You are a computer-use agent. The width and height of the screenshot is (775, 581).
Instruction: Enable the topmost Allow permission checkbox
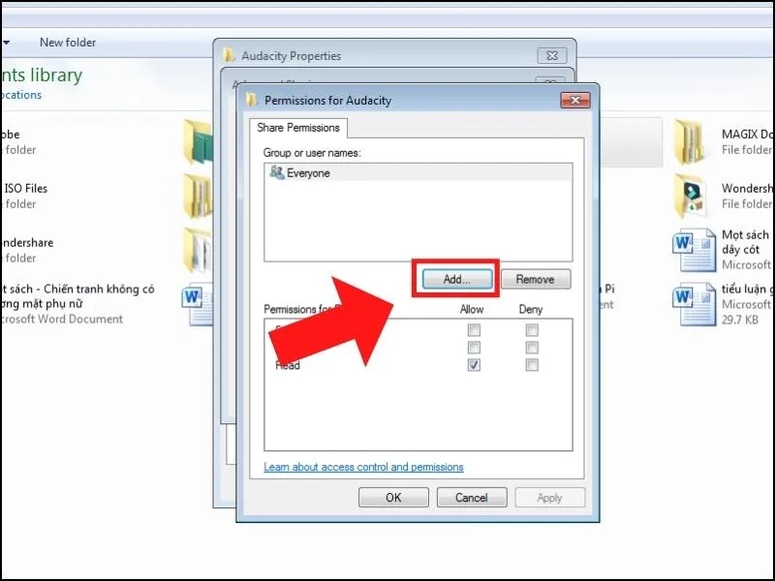click(x=474, y=330)
